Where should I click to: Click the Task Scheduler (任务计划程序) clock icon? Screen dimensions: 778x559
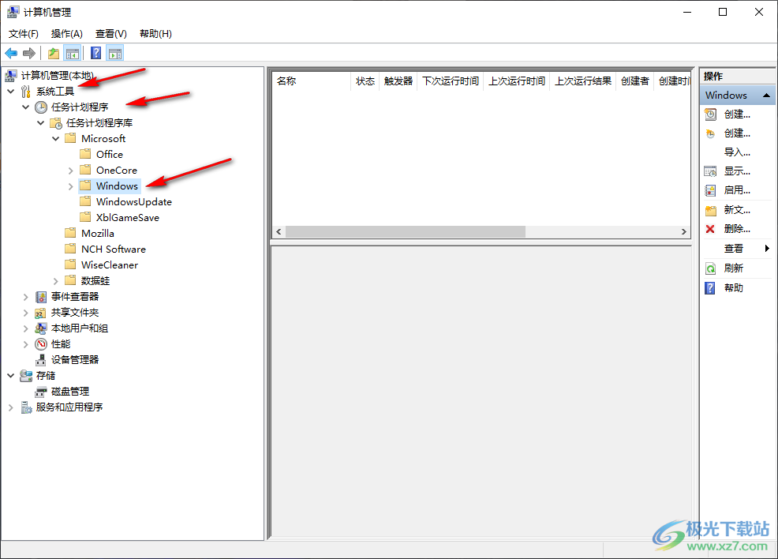point(41,107)
